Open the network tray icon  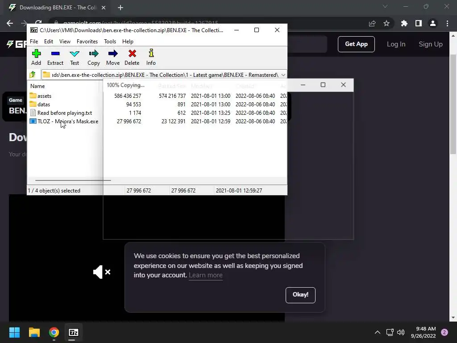pos(390,332)
